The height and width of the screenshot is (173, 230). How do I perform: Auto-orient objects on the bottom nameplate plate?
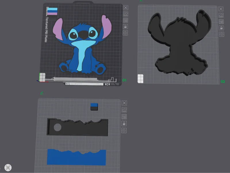click(124, 110)
